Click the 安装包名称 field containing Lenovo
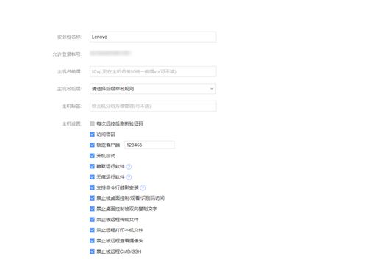The image size is (367, 266). tap(153, 37)
